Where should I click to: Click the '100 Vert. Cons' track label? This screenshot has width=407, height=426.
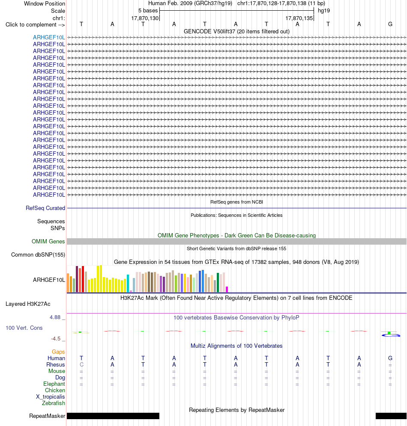click(24, 328)
